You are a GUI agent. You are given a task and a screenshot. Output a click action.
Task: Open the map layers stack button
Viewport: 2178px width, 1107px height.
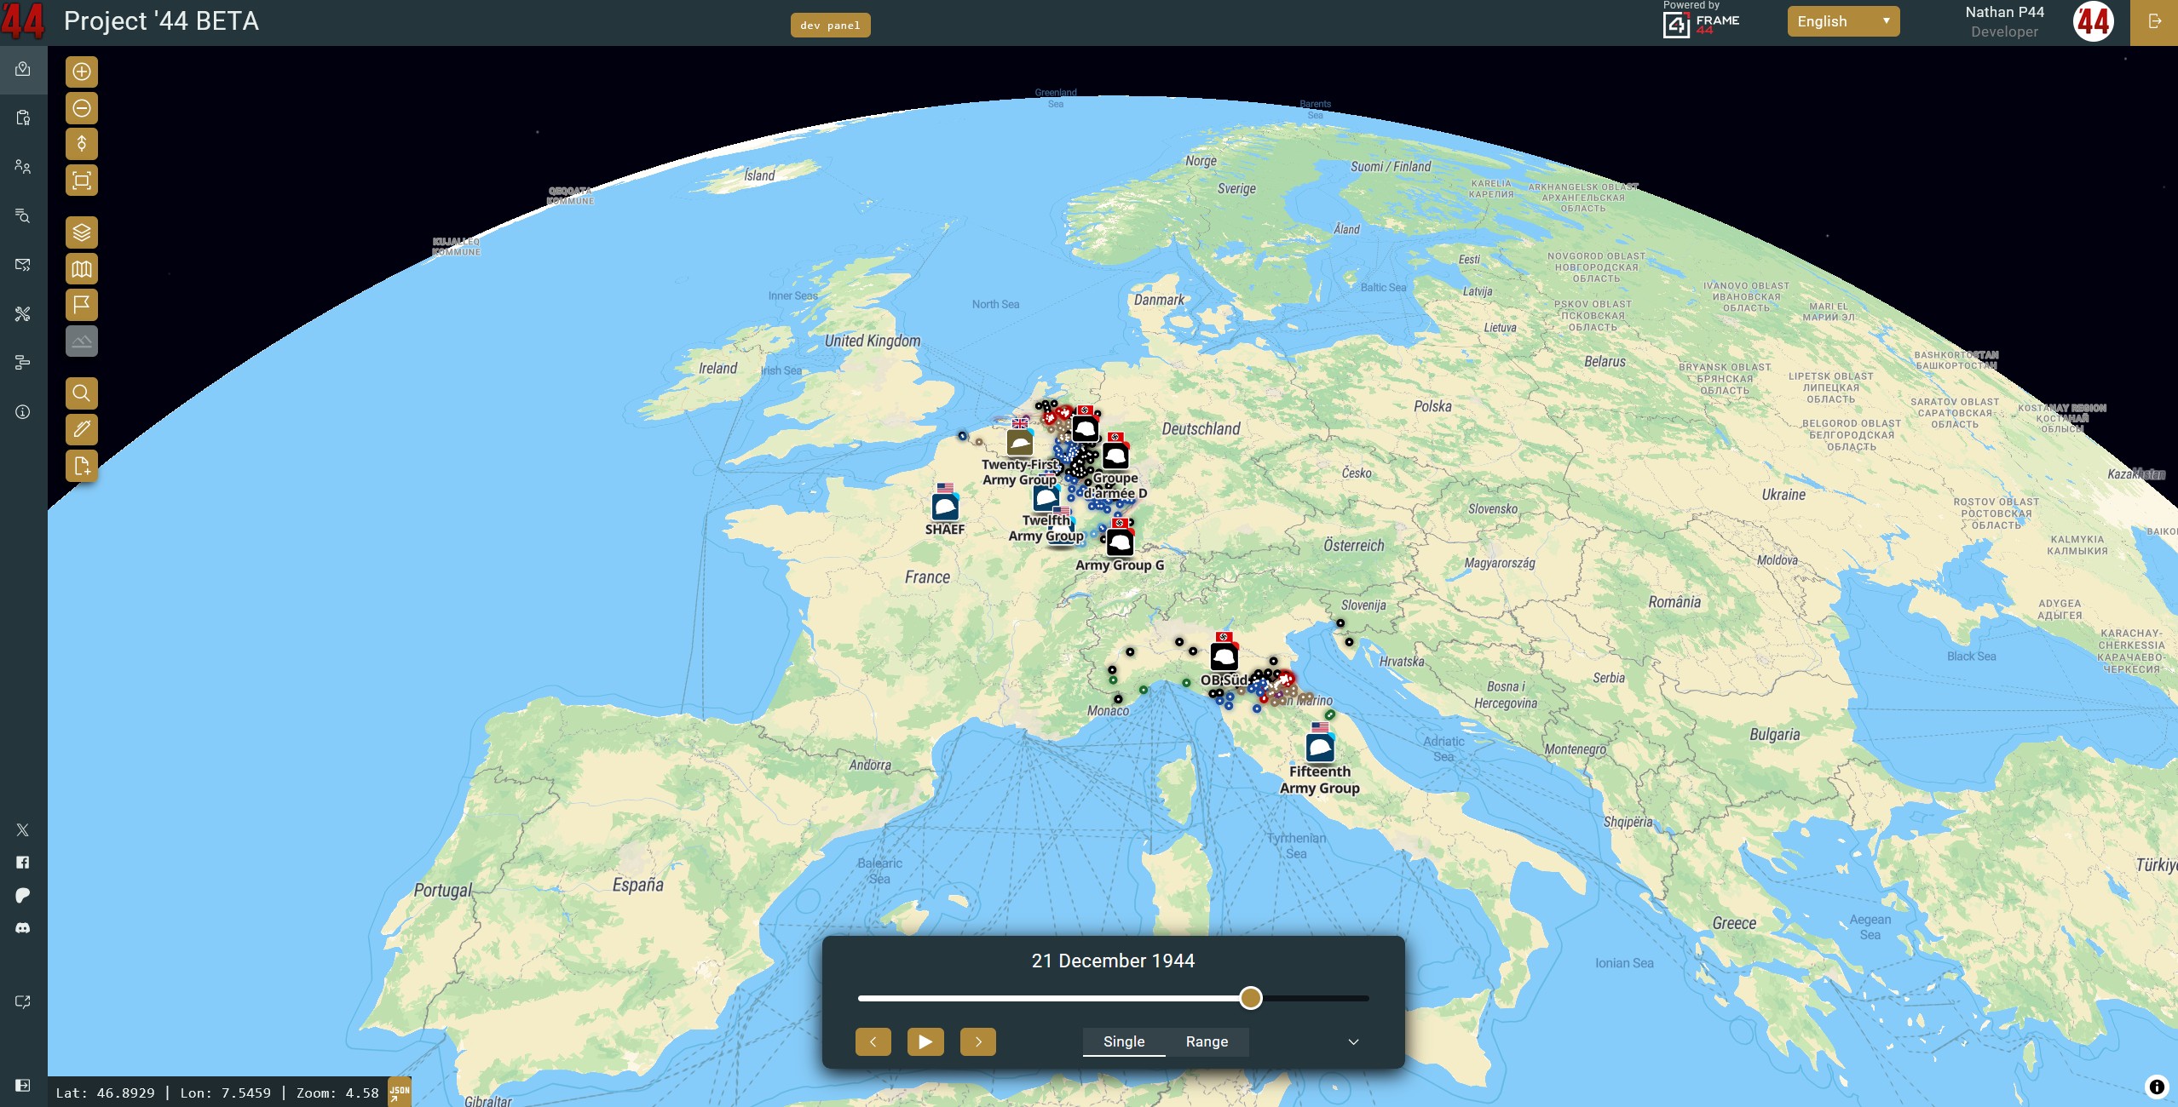coord(82,232)
